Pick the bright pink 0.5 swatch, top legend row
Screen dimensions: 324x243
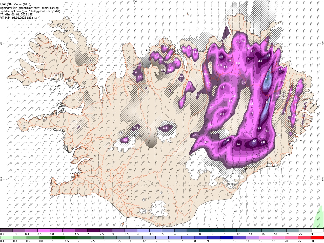point(44,230)
